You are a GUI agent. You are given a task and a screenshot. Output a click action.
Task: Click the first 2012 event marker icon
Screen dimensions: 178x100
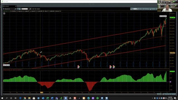(x=110, y=67)
